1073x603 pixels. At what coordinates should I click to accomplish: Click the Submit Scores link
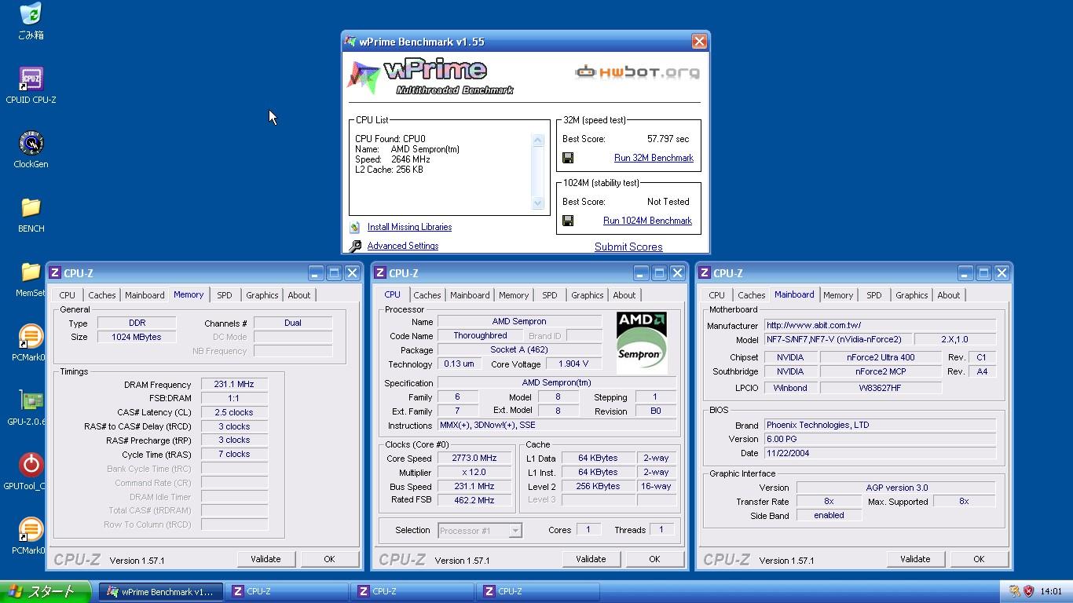(x=628, y=247)
